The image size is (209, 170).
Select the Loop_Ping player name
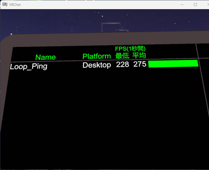click(x=29, y=66)
